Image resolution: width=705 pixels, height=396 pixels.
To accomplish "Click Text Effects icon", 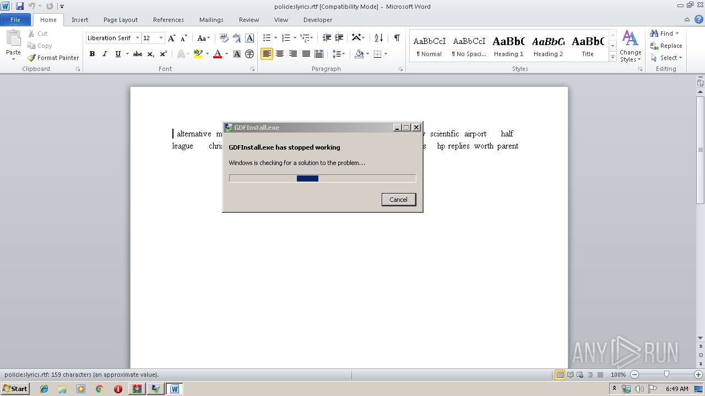I will (180, 54).
